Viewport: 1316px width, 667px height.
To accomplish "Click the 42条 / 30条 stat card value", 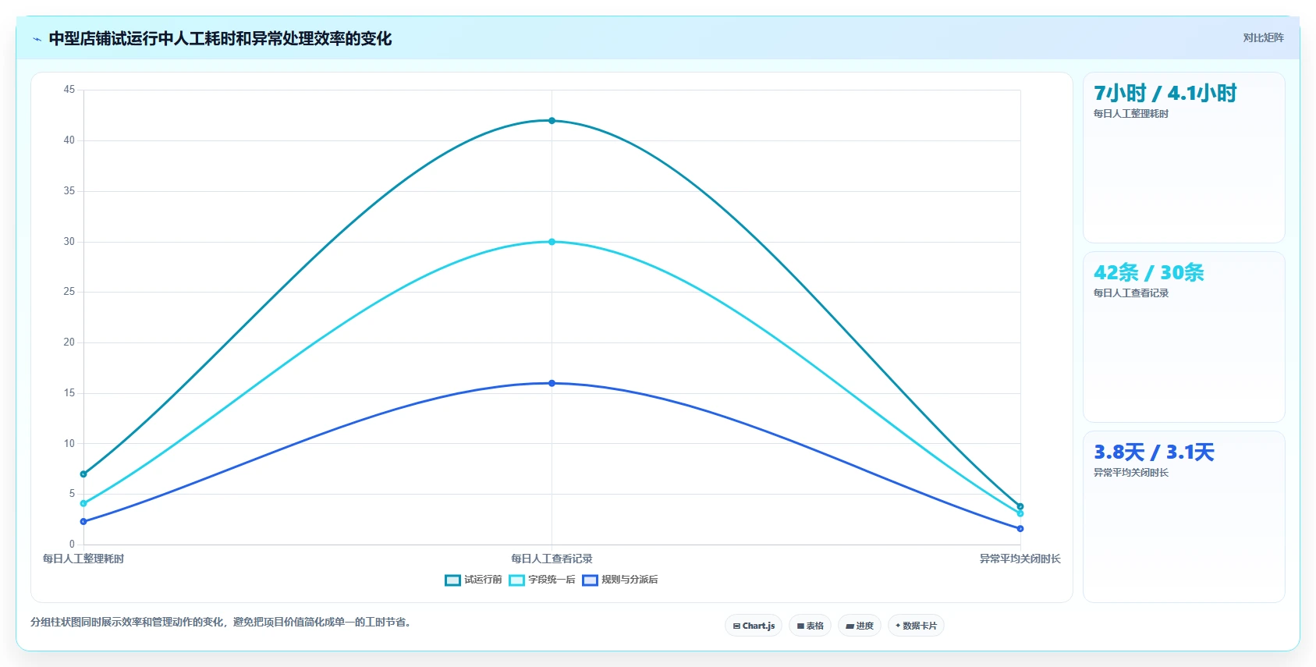I will click(x=1148, y=273).
